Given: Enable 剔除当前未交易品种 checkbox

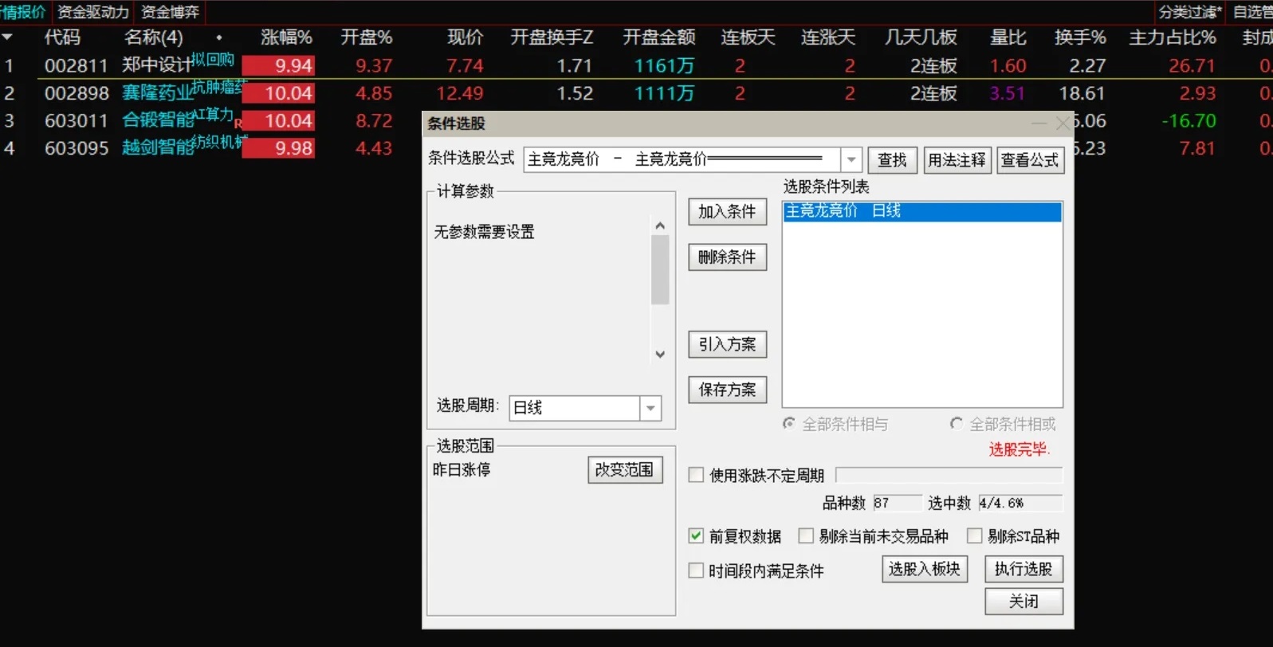Looking at the screenshot, I should 806,535.
